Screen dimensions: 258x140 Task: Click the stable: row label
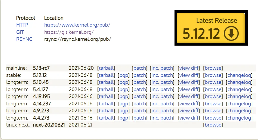[14, 75]
